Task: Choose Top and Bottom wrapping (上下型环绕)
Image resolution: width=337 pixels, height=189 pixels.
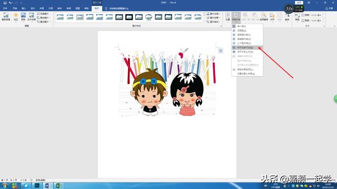Action: coord(247,43)
